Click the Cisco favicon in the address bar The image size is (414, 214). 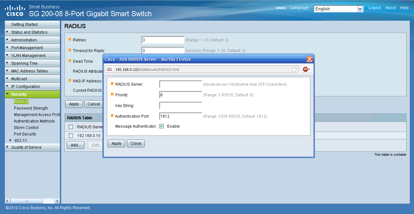[109, 69]
